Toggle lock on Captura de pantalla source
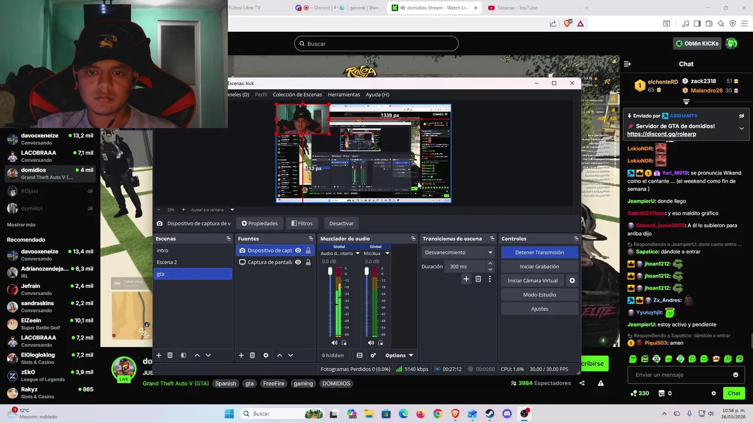The image size is (753, 423). [x=308, y=262]
